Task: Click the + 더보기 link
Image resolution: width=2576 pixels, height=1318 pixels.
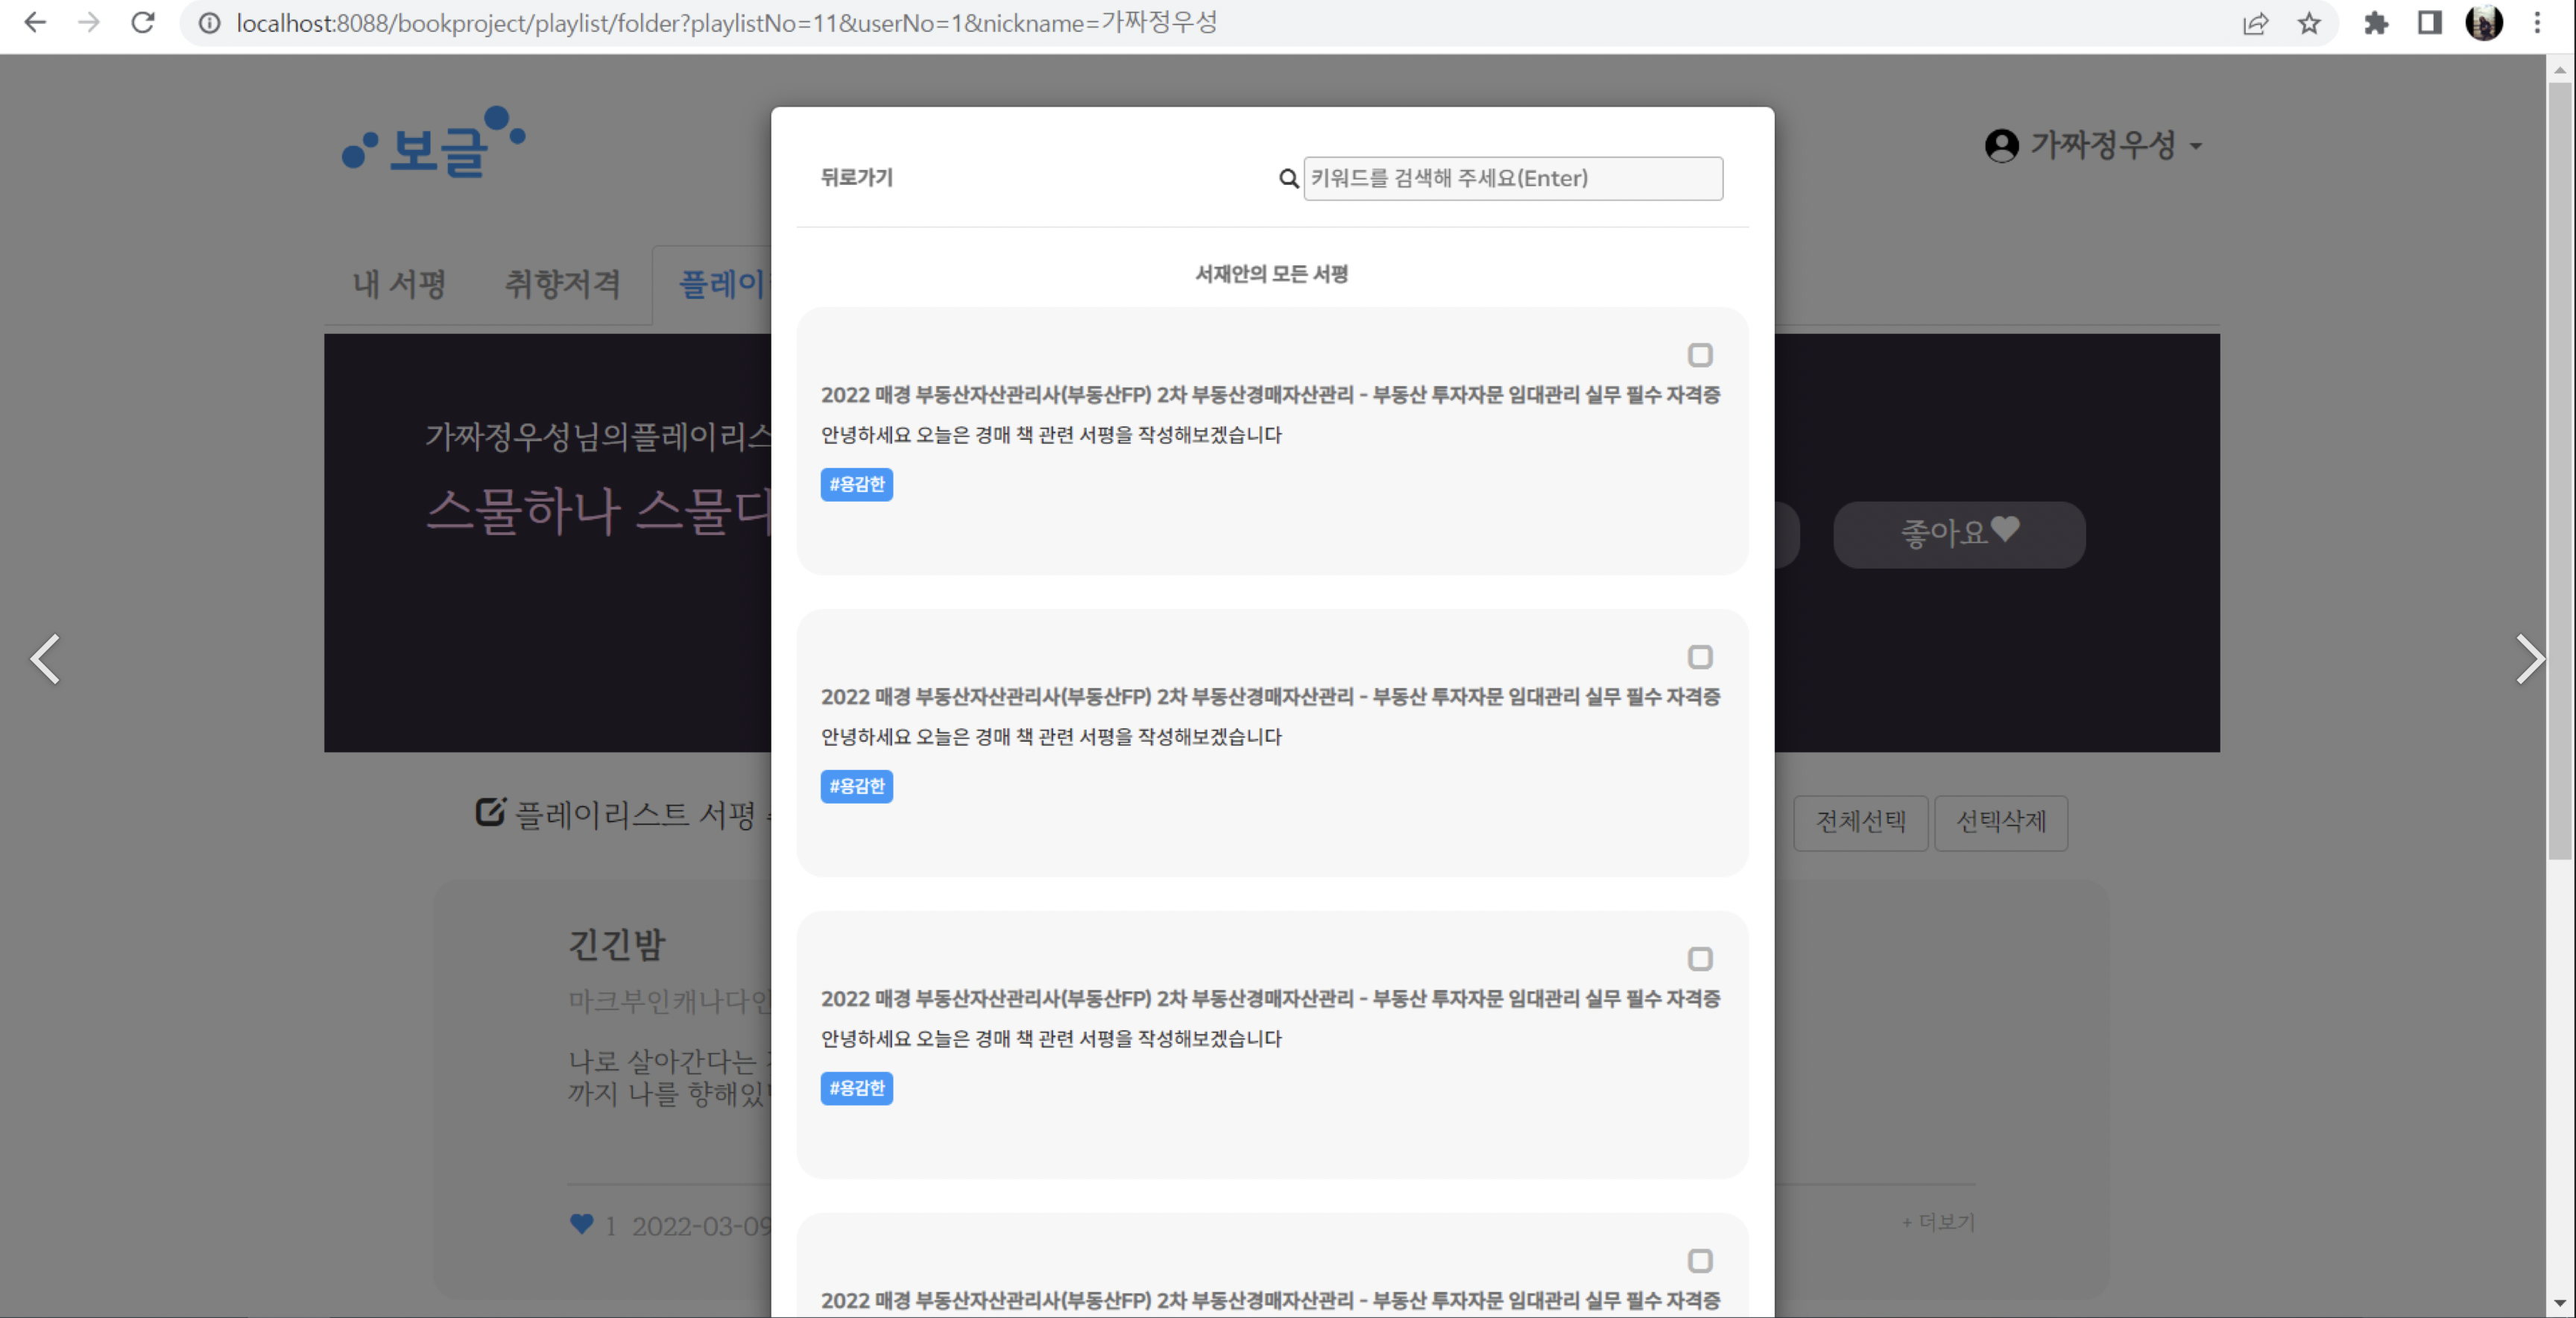Action: [x=1938, y=1222]
